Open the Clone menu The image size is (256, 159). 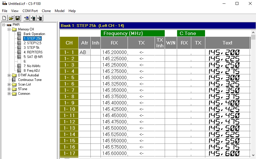[x=46, y=11]
